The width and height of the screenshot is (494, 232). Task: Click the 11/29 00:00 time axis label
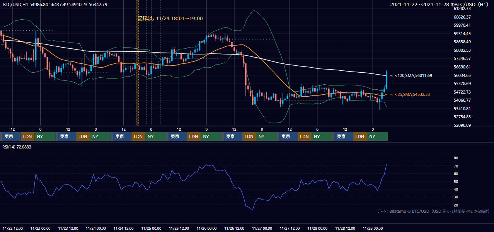[x=373, y=228]
